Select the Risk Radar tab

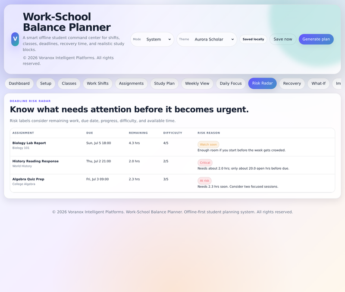tap(262, 83)
